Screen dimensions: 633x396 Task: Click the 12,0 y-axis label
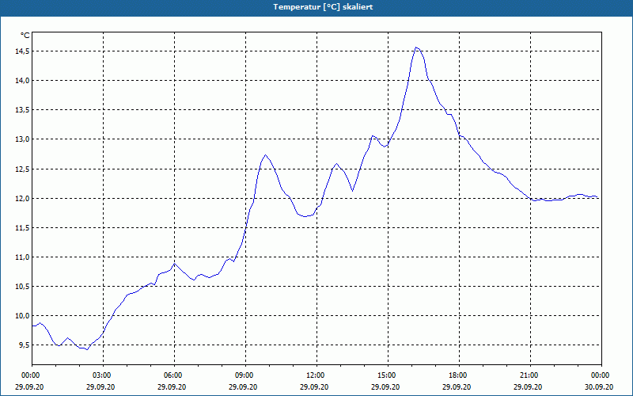(x=22, y=199)
